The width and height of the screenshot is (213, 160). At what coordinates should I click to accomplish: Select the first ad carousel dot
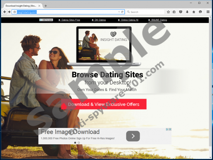(75, 143)
